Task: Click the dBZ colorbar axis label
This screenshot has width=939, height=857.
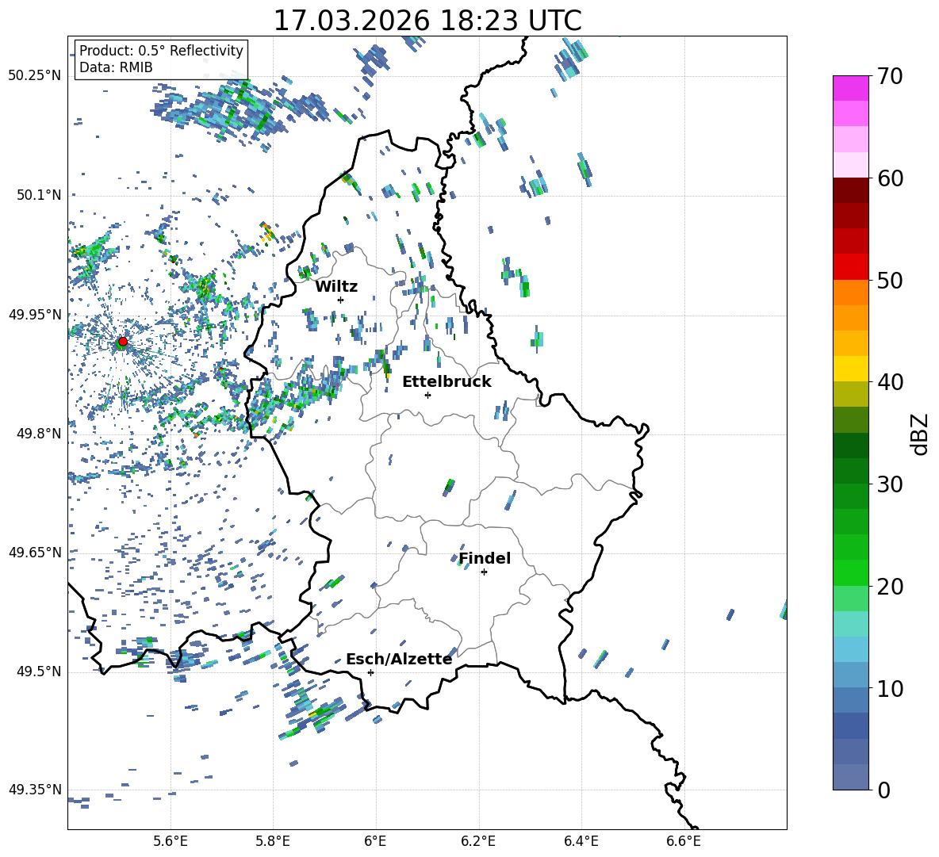Action: [919, 434]
